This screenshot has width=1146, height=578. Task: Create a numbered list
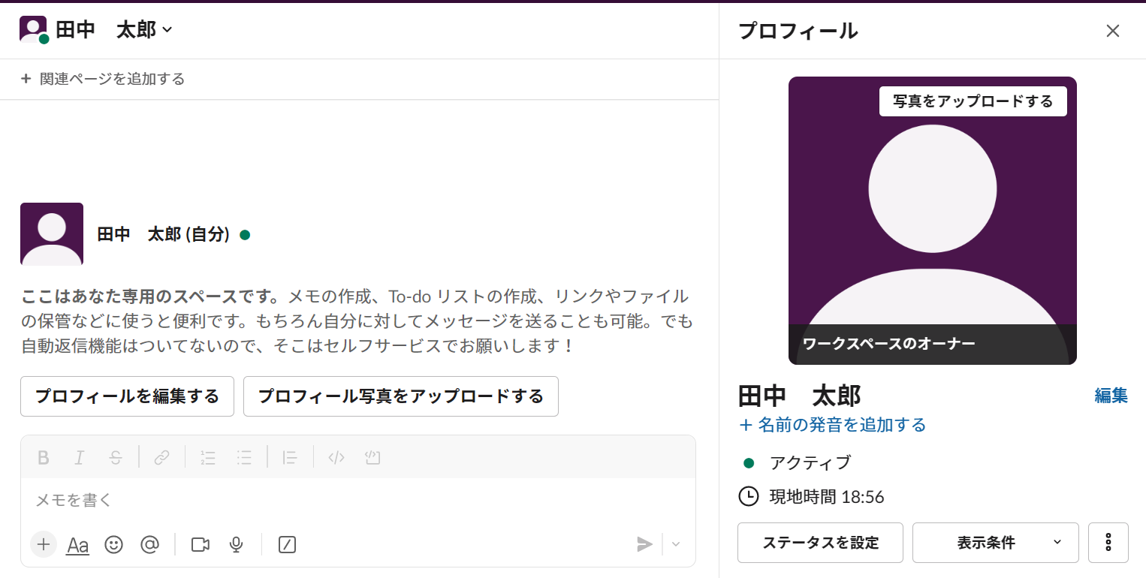208,457
